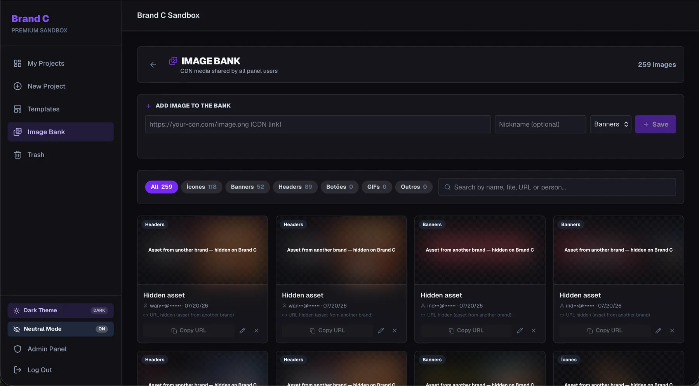This screenshot has width=699, height=386.
Task: Open Image Bank in the sidebar
Action: pos(61,132)
